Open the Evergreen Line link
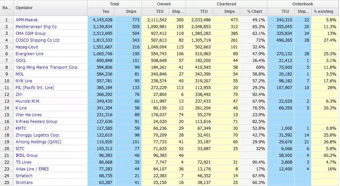 (29, 54)
